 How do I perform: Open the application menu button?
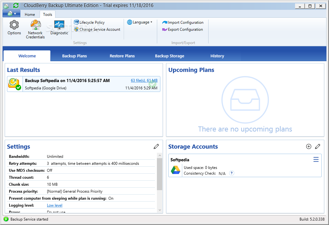tap(11, 14)
